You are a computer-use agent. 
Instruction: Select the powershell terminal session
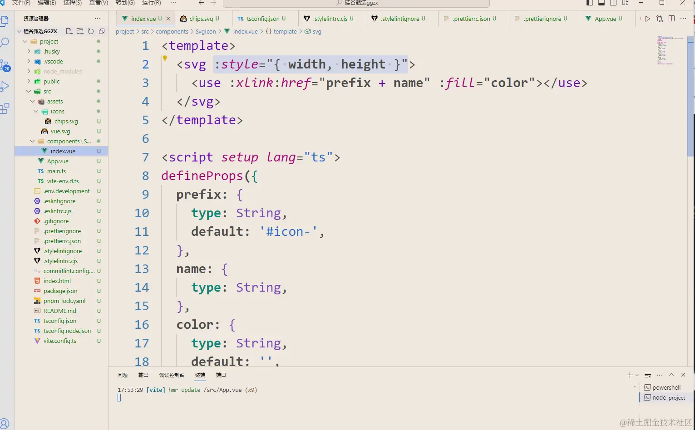(665, 387)
